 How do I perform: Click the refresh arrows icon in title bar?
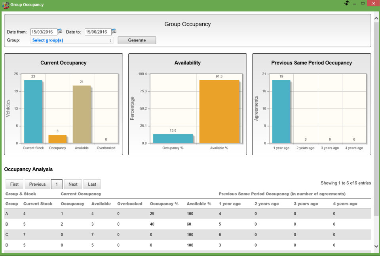pyautogui.click(x=347, y=3)
